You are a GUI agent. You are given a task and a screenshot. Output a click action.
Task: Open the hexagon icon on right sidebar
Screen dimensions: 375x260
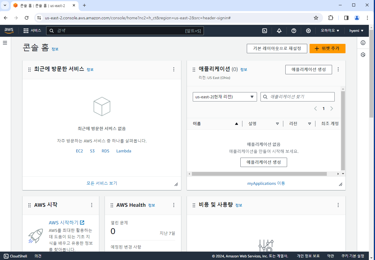tap(363, 55)
